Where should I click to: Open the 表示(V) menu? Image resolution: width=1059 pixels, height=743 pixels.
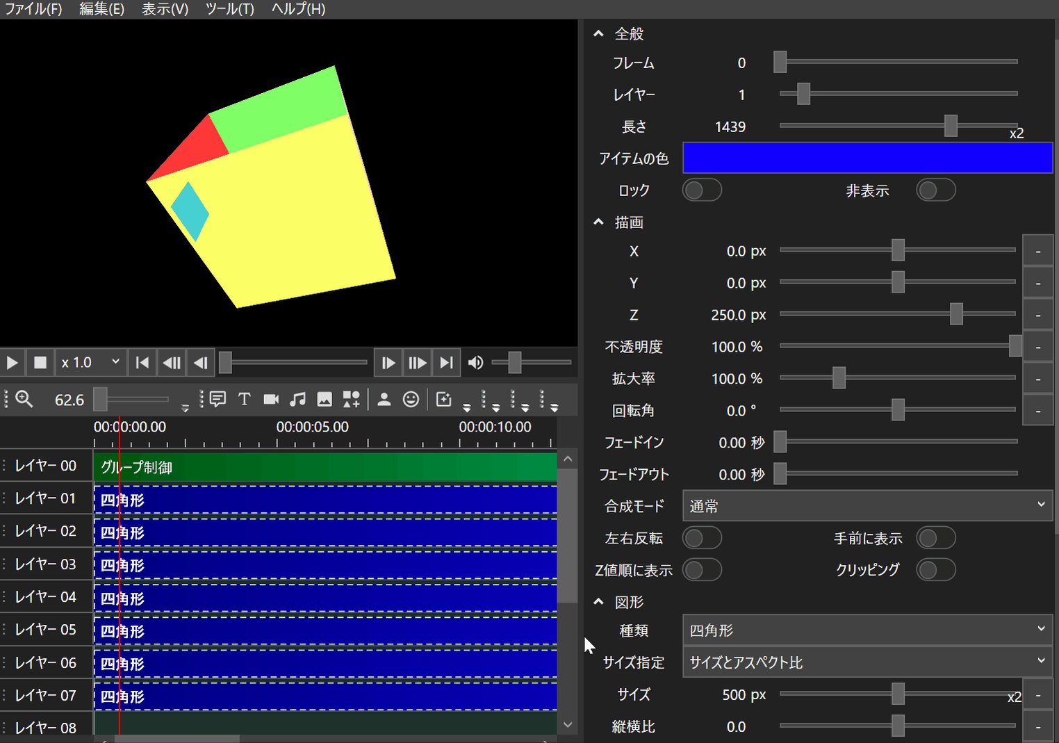click(x=165, y=9)
